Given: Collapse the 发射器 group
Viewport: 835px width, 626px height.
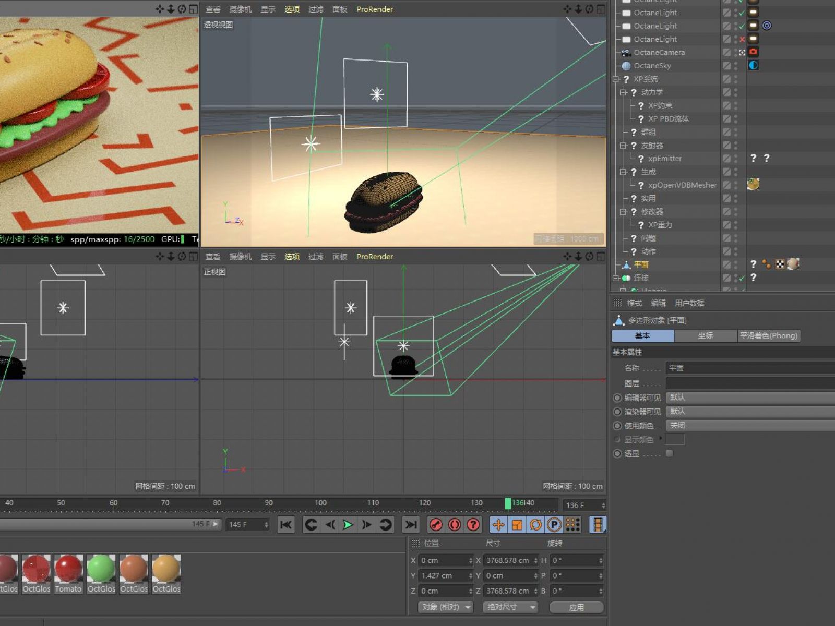Looking at the screenshot, I should (623, 145).
